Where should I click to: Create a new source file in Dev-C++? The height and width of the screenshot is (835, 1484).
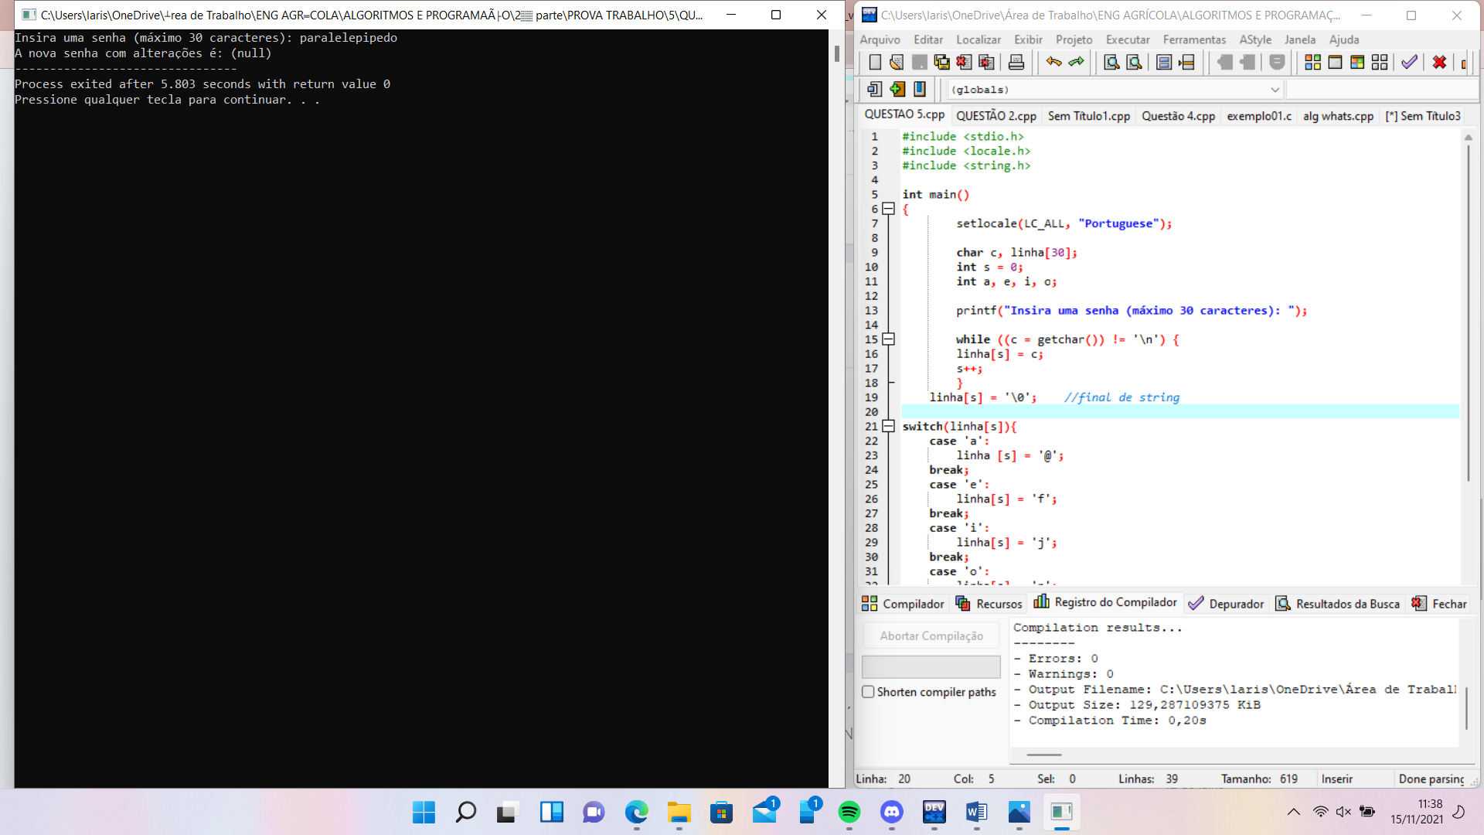pyautogui.click(x=875, y=63)
